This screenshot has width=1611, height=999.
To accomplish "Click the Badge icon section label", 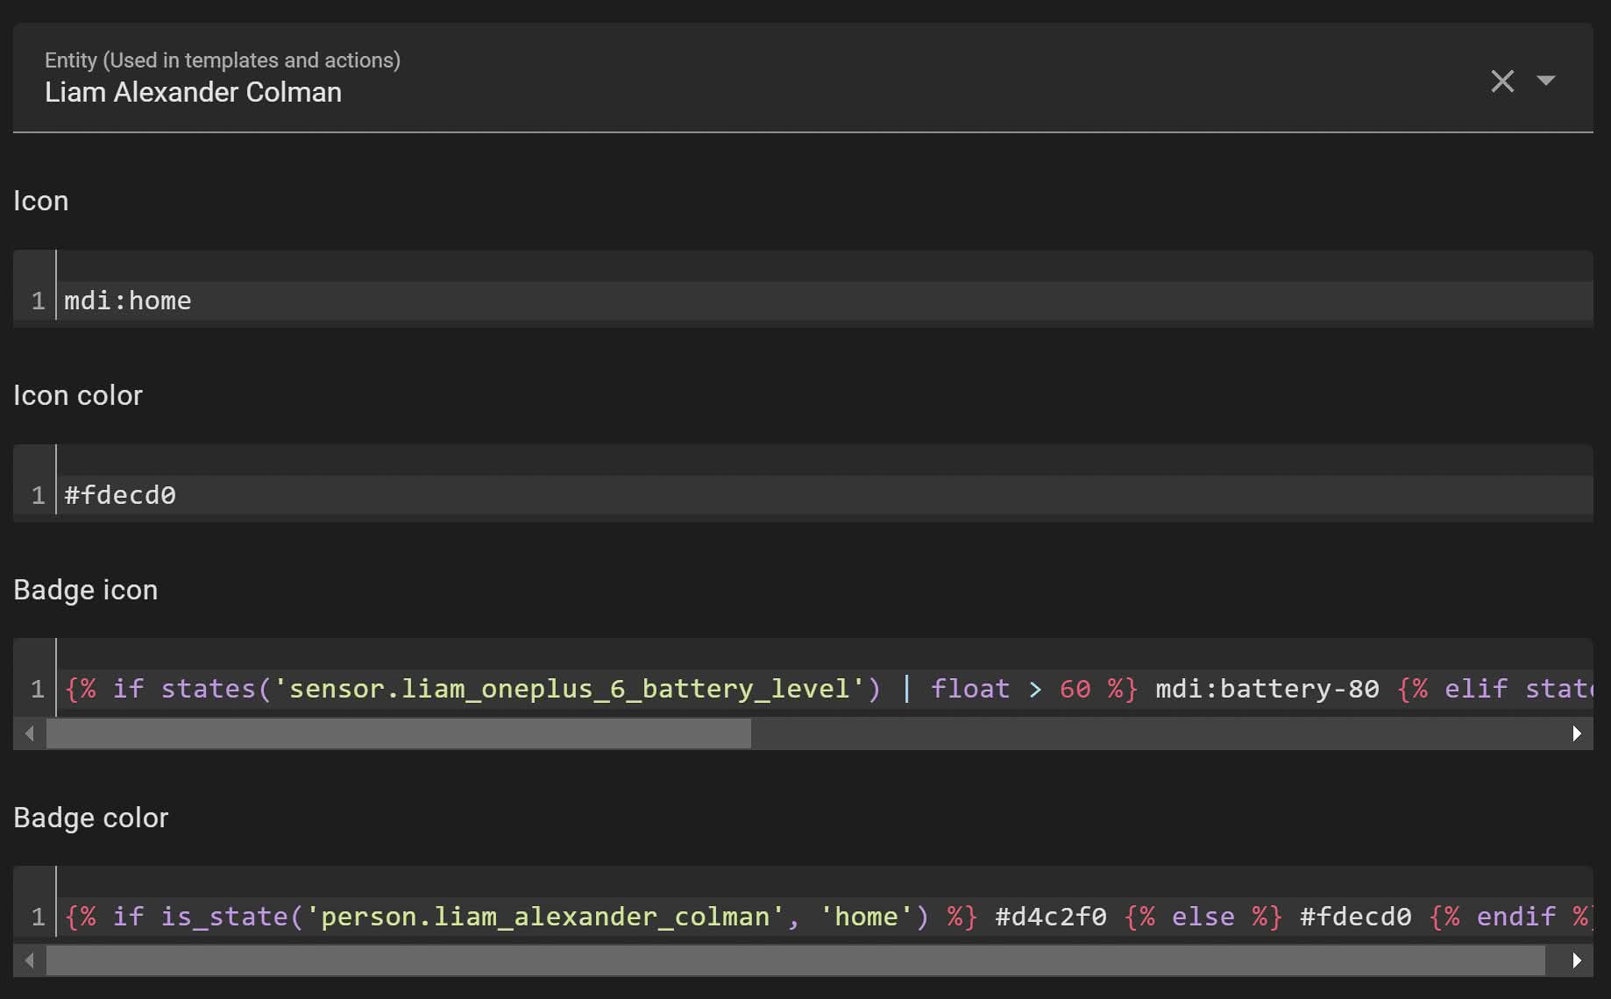I will (x=86, y=590).
